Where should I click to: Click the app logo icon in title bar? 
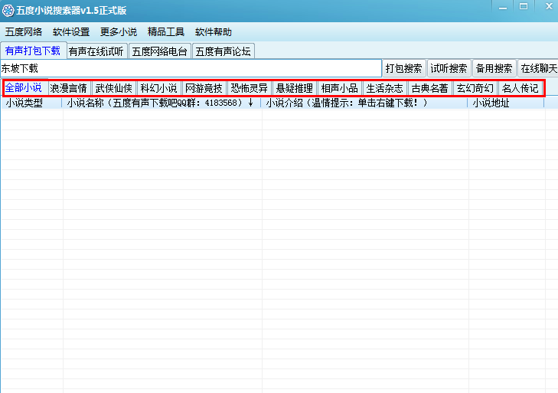click(8, 11)
